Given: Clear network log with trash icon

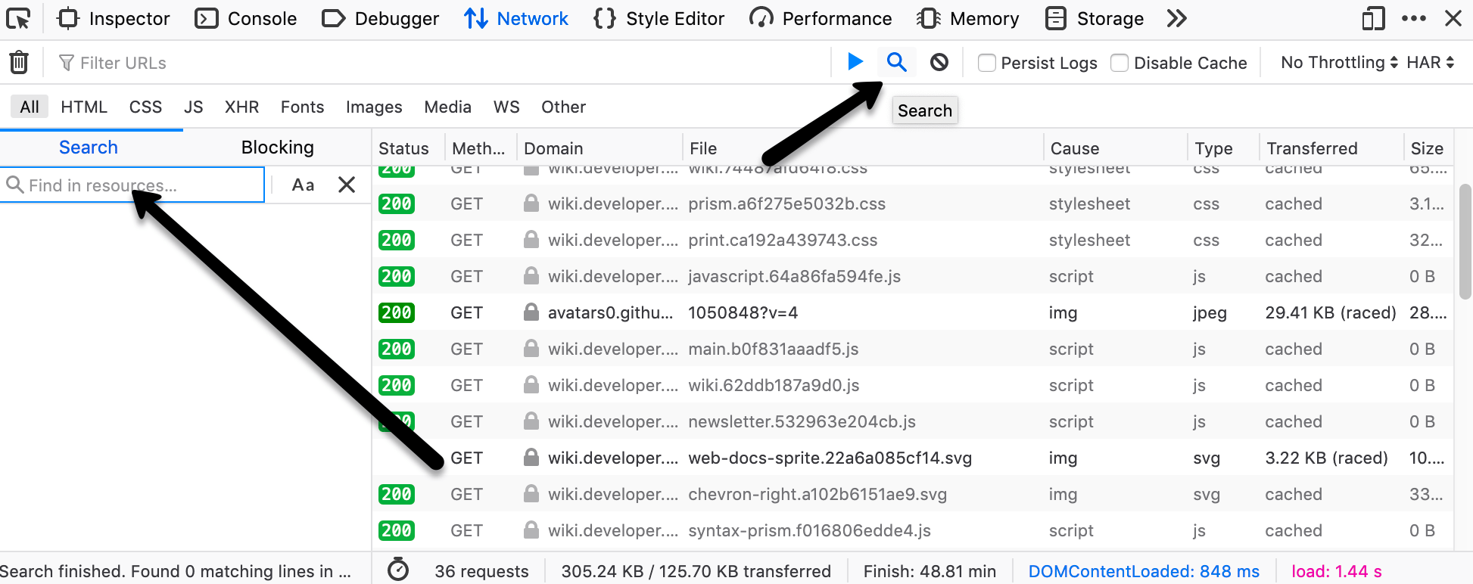Looking at the screenshot, I should click(x=19, y=62).
